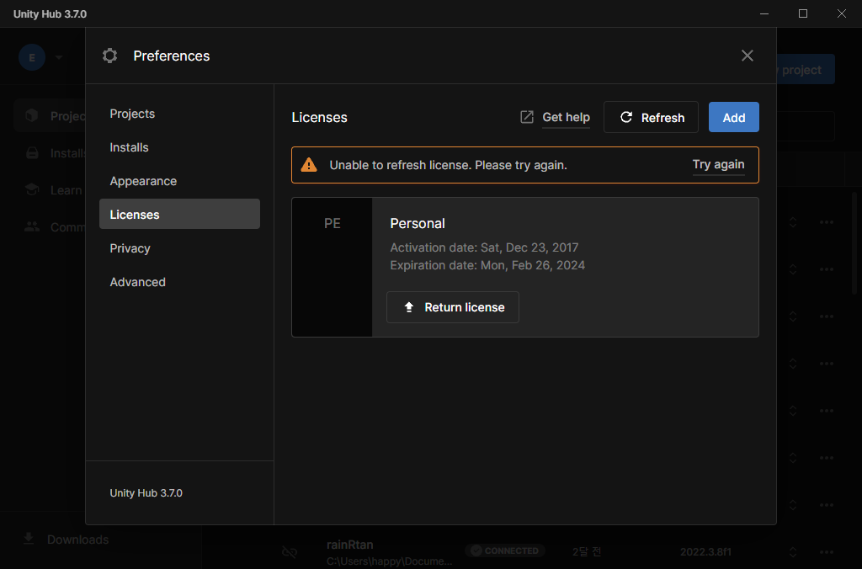
Task: Open the Privacy preferences tab
Action: pyautogui.click(x=179, y=248)
